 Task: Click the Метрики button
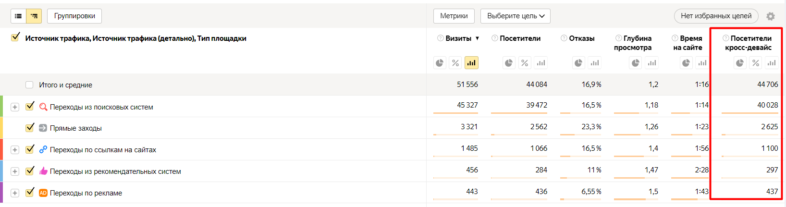pyautogui.click(x=454, y=16)
